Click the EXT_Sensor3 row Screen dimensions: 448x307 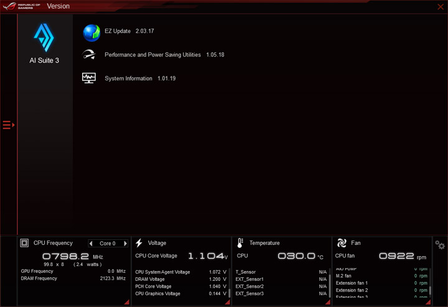[281, 293]
